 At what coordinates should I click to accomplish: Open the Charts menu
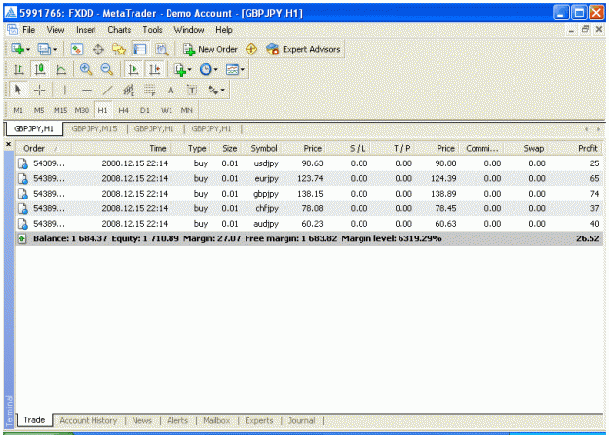119,30
